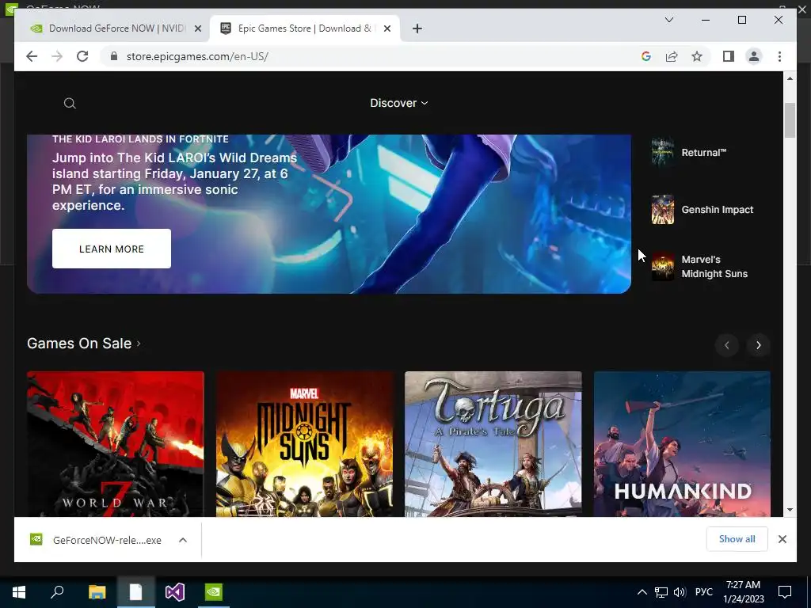Screen dimensions: 811x608
Task: Open the tab search dropdown arrow
Action: tap(668, 20)
